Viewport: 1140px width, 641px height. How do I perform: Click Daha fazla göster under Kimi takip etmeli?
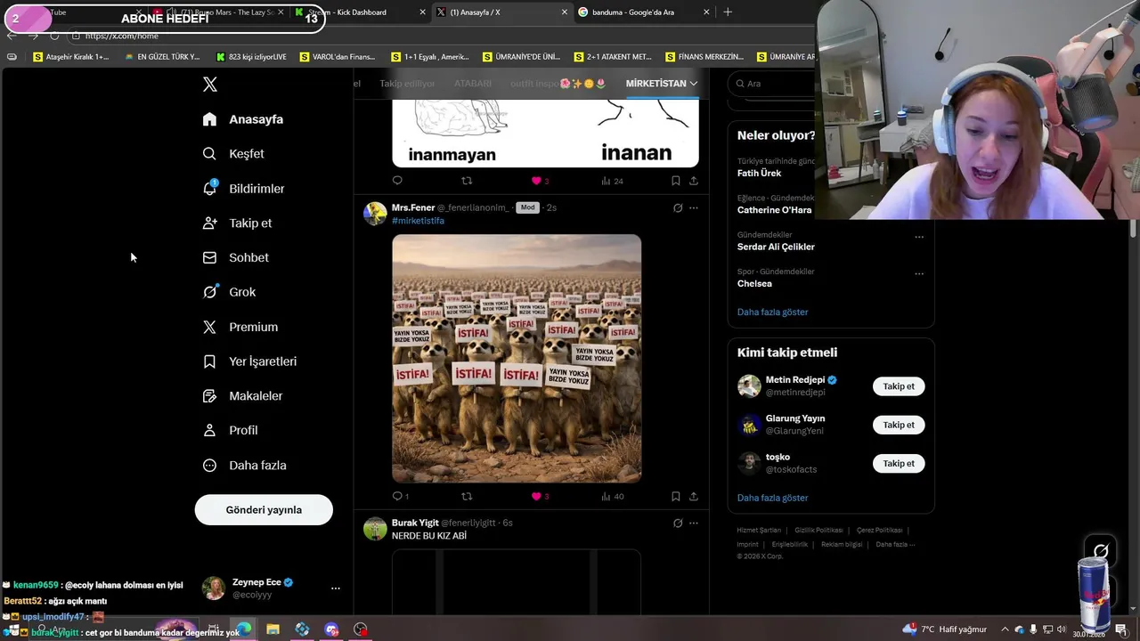[772, 499]
